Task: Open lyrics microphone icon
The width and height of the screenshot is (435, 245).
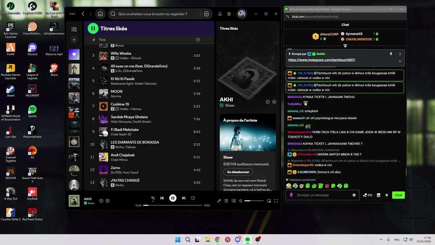Action: click(x=219, y=201)
